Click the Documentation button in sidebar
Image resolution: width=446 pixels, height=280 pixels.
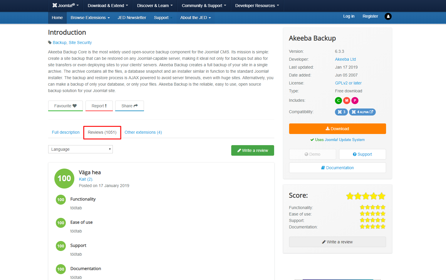(337, 168)
